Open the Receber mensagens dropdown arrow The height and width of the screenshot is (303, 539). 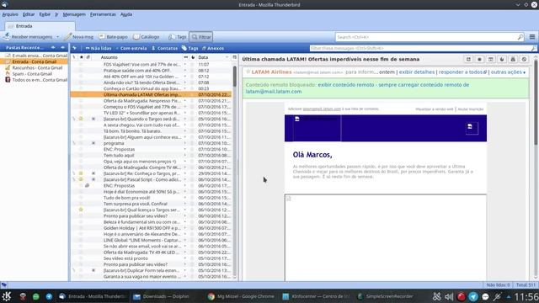coord(58,37)
